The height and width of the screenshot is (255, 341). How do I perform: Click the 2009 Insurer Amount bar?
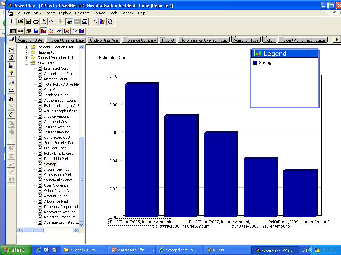tap(300, 193)
